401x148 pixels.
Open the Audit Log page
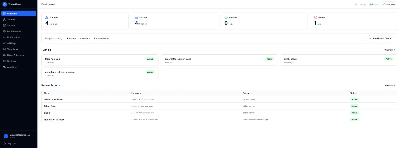click(x=19, y=67)
